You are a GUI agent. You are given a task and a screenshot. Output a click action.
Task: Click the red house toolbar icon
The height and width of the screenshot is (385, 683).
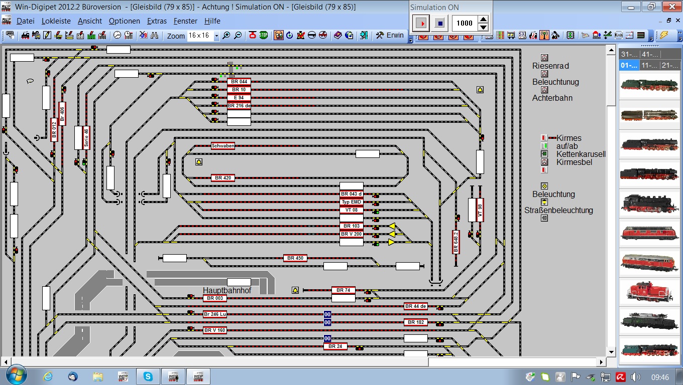click(x=596, y=36)
